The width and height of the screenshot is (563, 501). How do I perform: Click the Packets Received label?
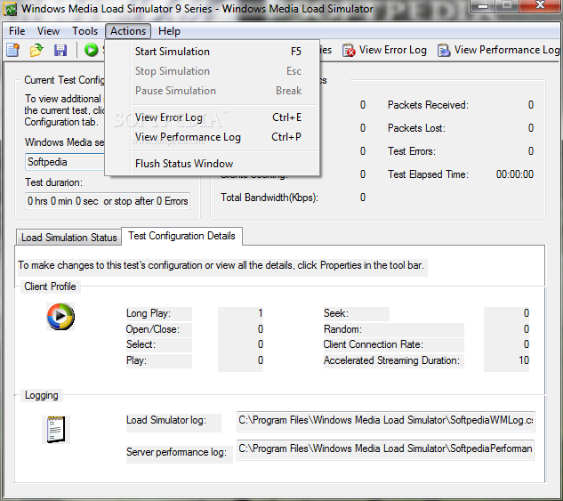click(x=428, y=105)
